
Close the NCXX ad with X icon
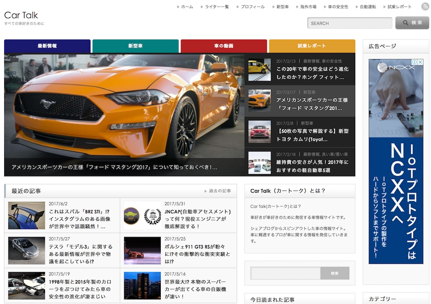pyautogui.click(x=420, y=62)
